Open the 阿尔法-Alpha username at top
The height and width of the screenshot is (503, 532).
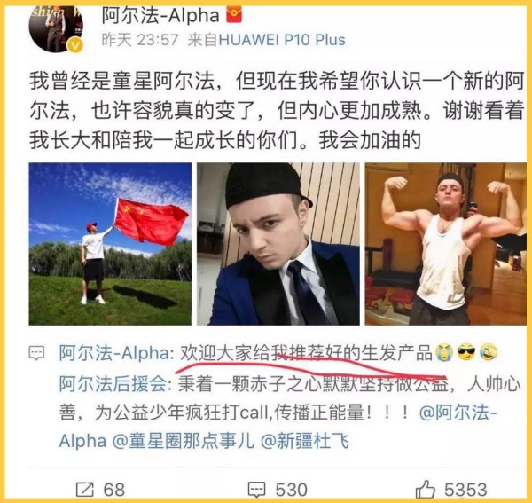tap(160, 16)
